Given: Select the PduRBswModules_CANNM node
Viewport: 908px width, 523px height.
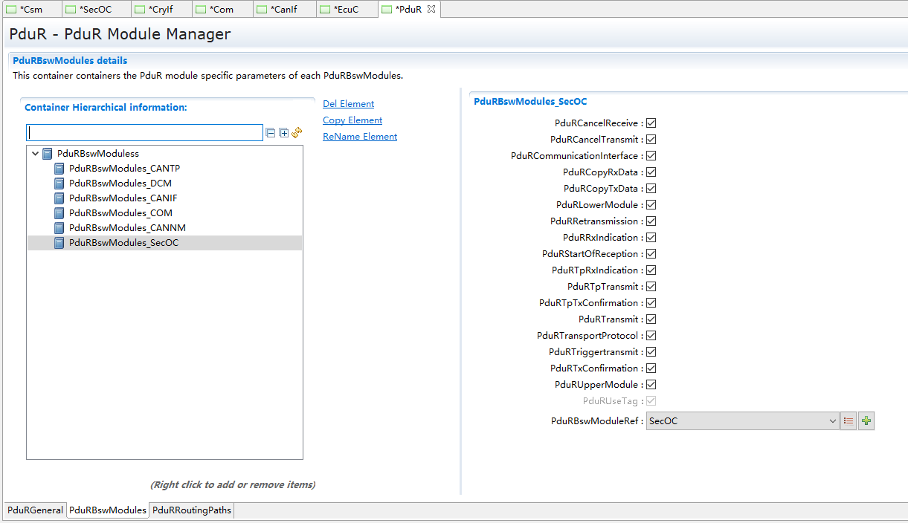Looking at the screenshot, I should tap(126, 228).
